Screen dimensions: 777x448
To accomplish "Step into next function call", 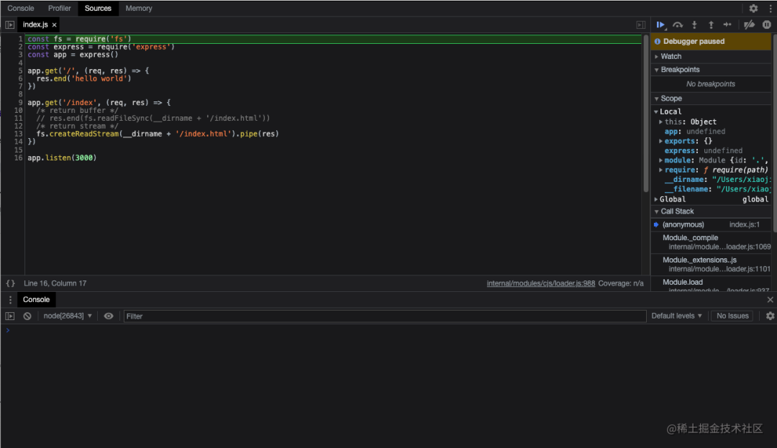I will [694, 24].
